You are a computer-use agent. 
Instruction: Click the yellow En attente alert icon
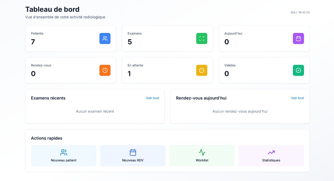pos(202,70)
